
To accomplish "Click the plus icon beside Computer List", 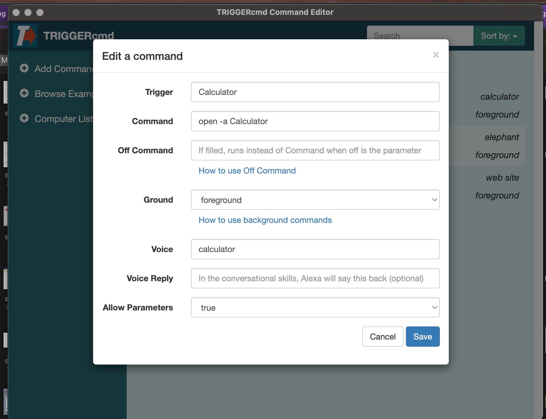I will tap(24, 118).
